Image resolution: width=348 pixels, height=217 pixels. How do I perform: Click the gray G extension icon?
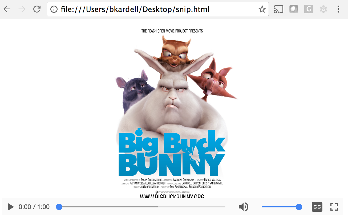pyautogui.click(x=308, y=9)
